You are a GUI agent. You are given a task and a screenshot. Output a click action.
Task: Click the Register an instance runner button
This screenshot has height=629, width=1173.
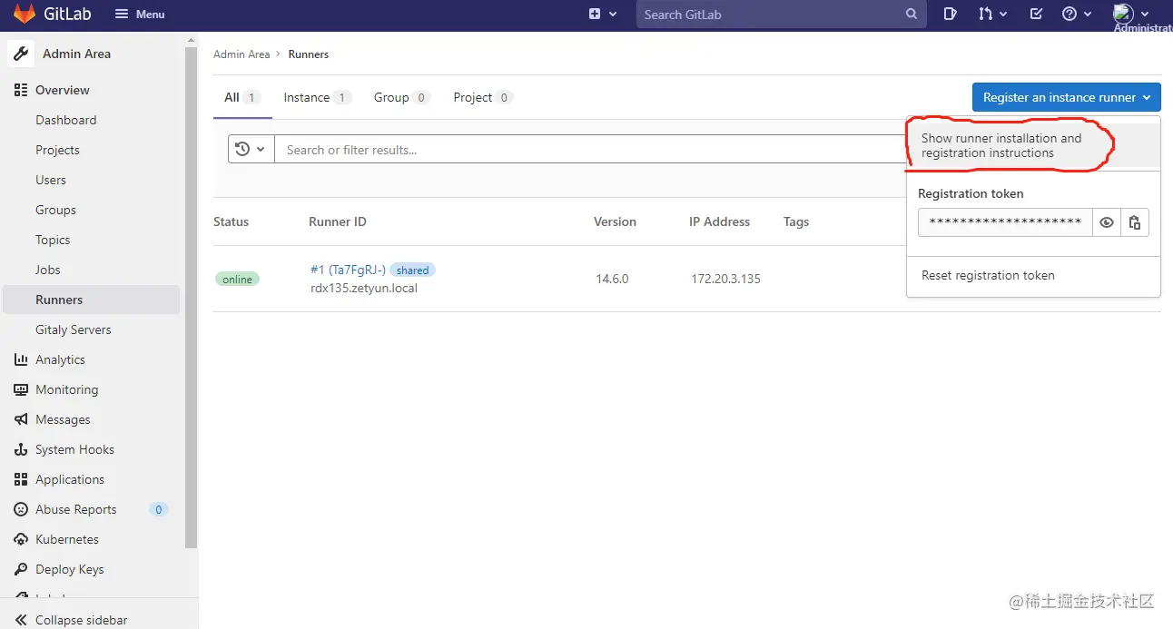1066,97
